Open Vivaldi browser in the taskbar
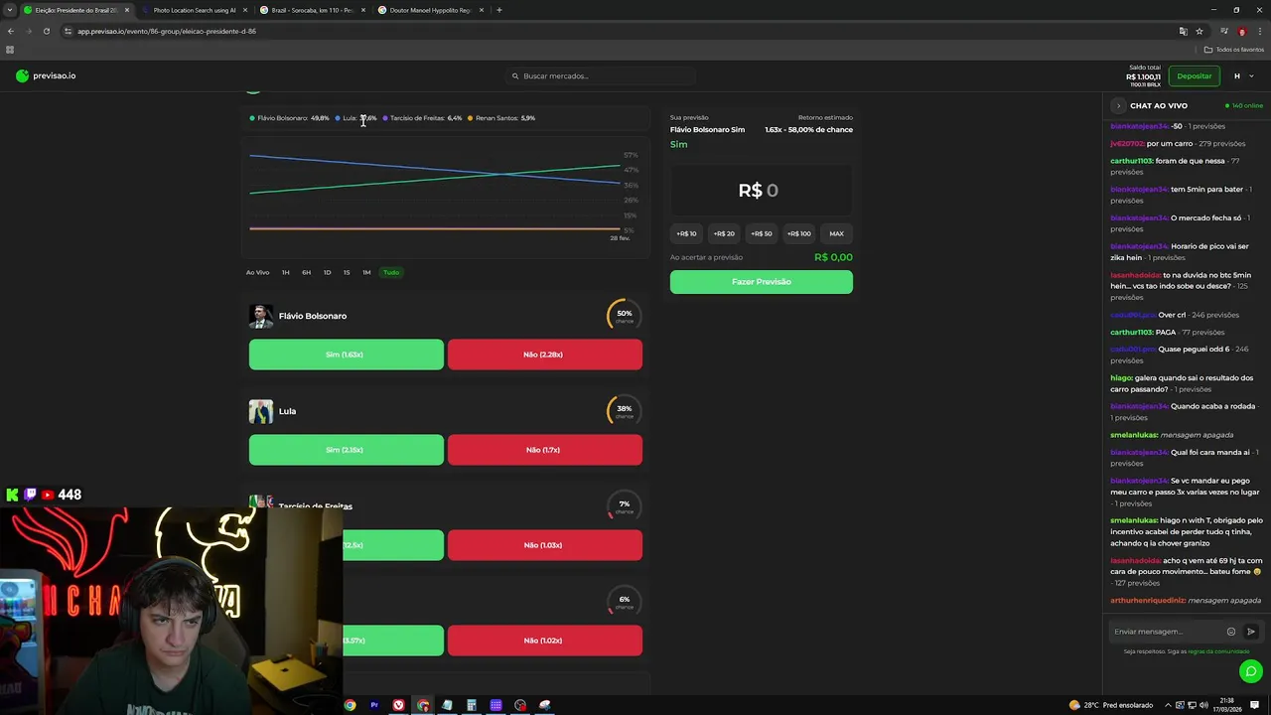1271x715 pixels. coord(398,705)
